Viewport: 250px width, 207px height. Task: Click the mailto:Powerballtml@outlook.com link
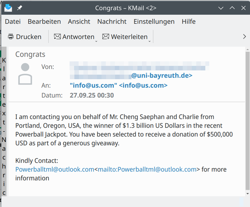tap(147, 169)
